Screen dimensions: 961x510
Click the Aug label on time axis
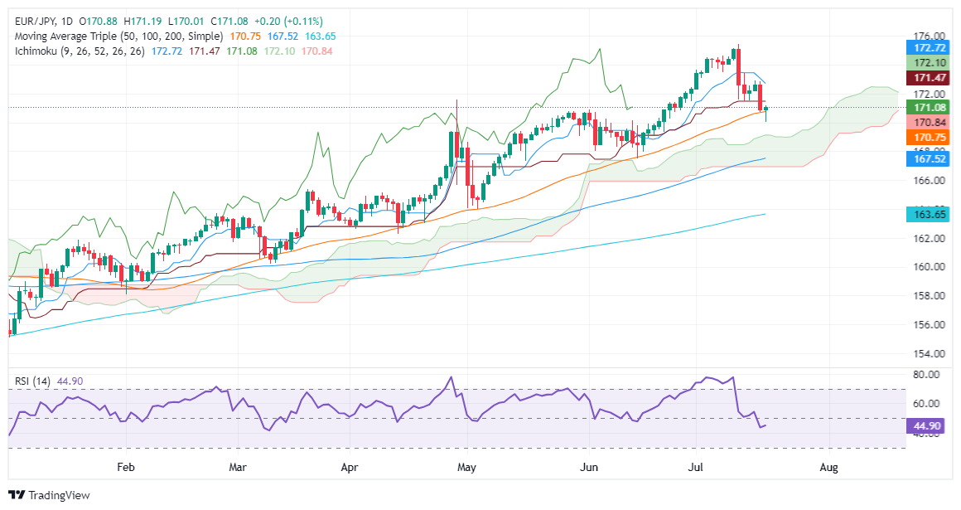pyautogui.click(x=829, y=468)
